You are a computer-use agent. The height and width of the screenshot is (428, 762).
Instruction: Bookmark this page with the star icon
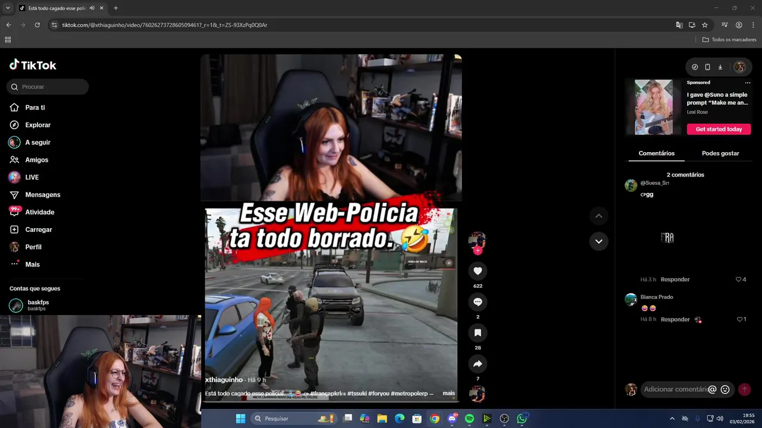tap(705, 25)
